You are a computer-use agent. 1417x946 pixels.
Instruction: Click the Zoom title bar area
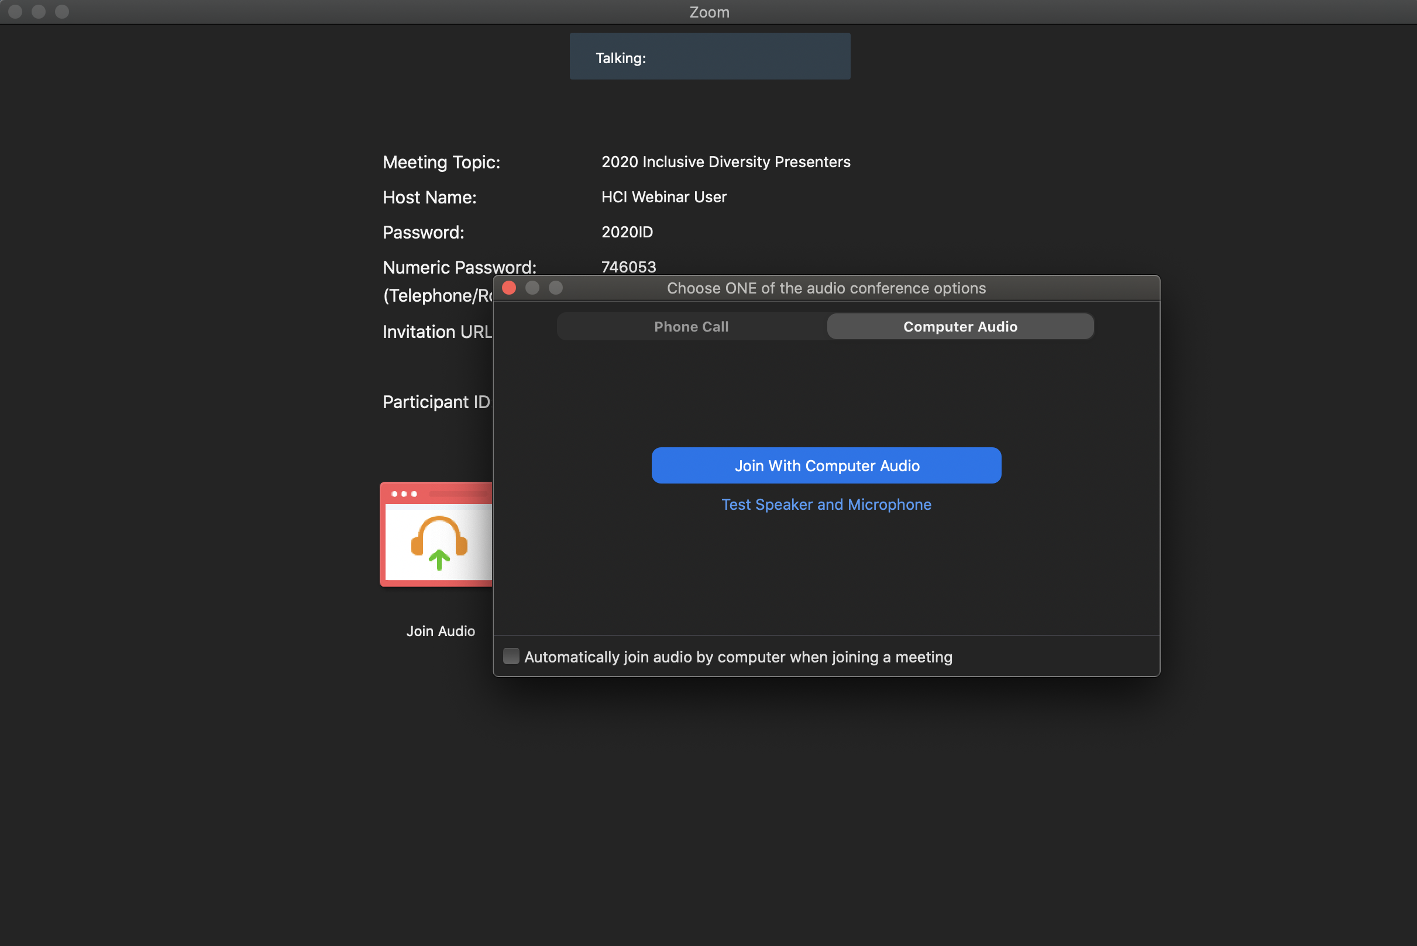pos(708,12)
